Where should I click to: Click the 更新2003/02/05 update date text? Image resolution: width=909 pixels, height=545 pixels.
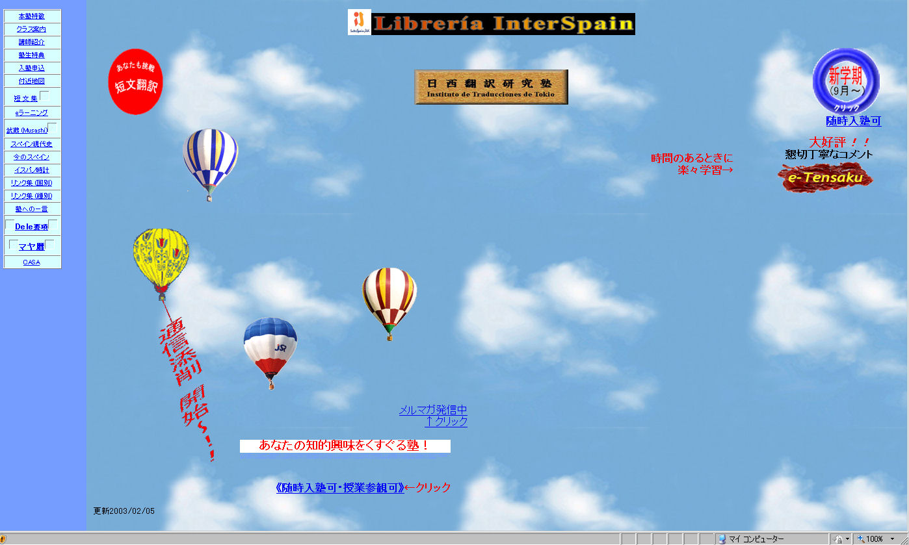(124, 511)
